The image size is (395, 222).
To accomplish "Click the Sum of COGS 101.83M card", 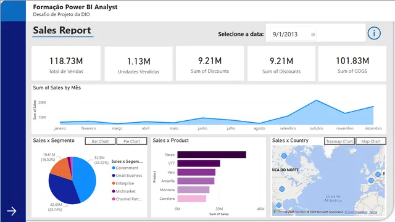I will click(352, 64).
